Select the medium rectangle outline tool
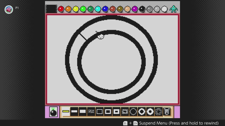 [x=108, y=111]
